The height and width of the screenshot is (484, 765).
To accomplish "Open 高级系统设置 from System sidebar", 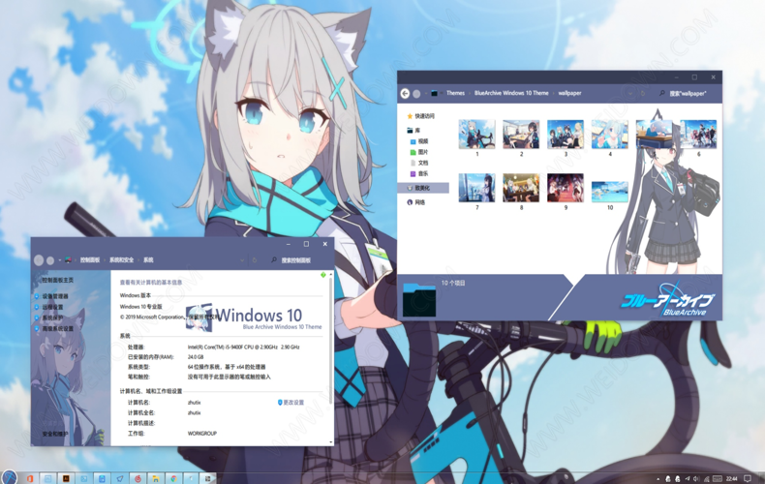I will click(x=57, y=328).
